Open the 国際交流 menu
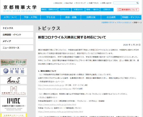Screen dimensions: 143x117 (x=91, y=17)
